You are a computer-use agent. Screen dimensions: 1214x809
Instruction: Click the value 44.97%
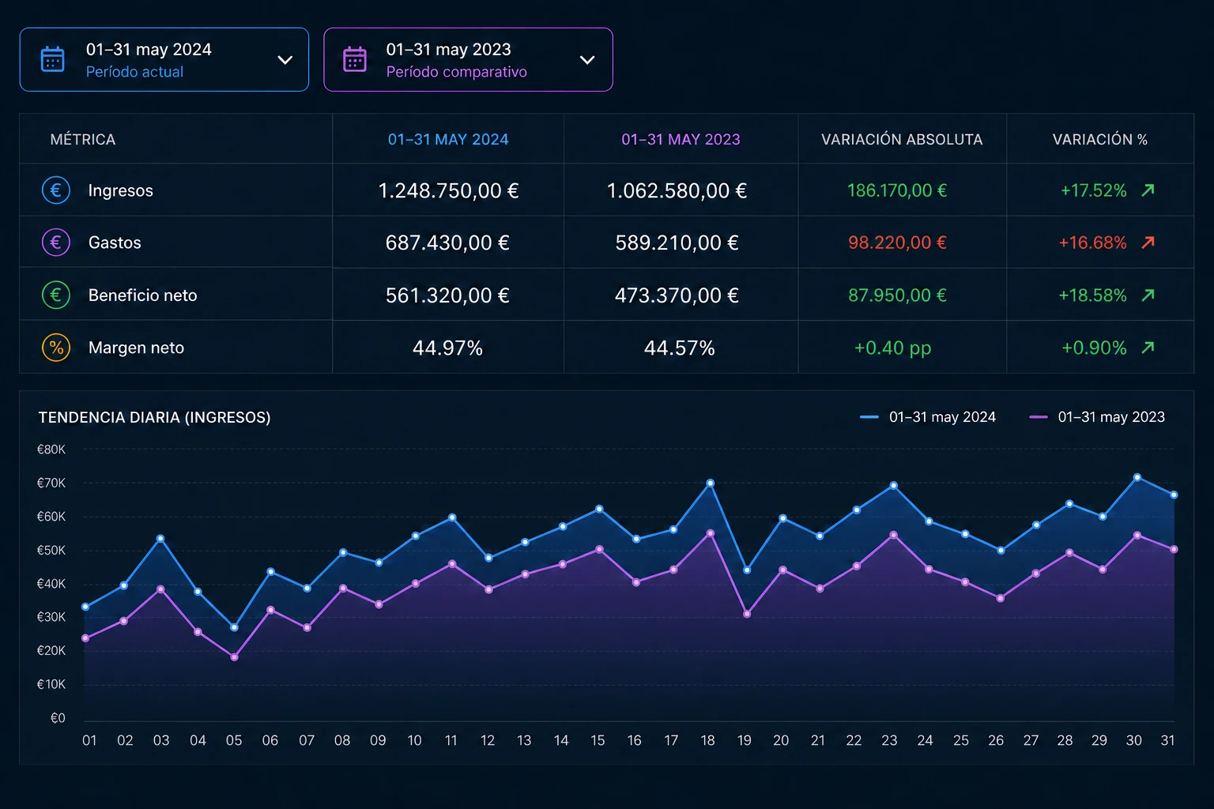pos(447,348)
